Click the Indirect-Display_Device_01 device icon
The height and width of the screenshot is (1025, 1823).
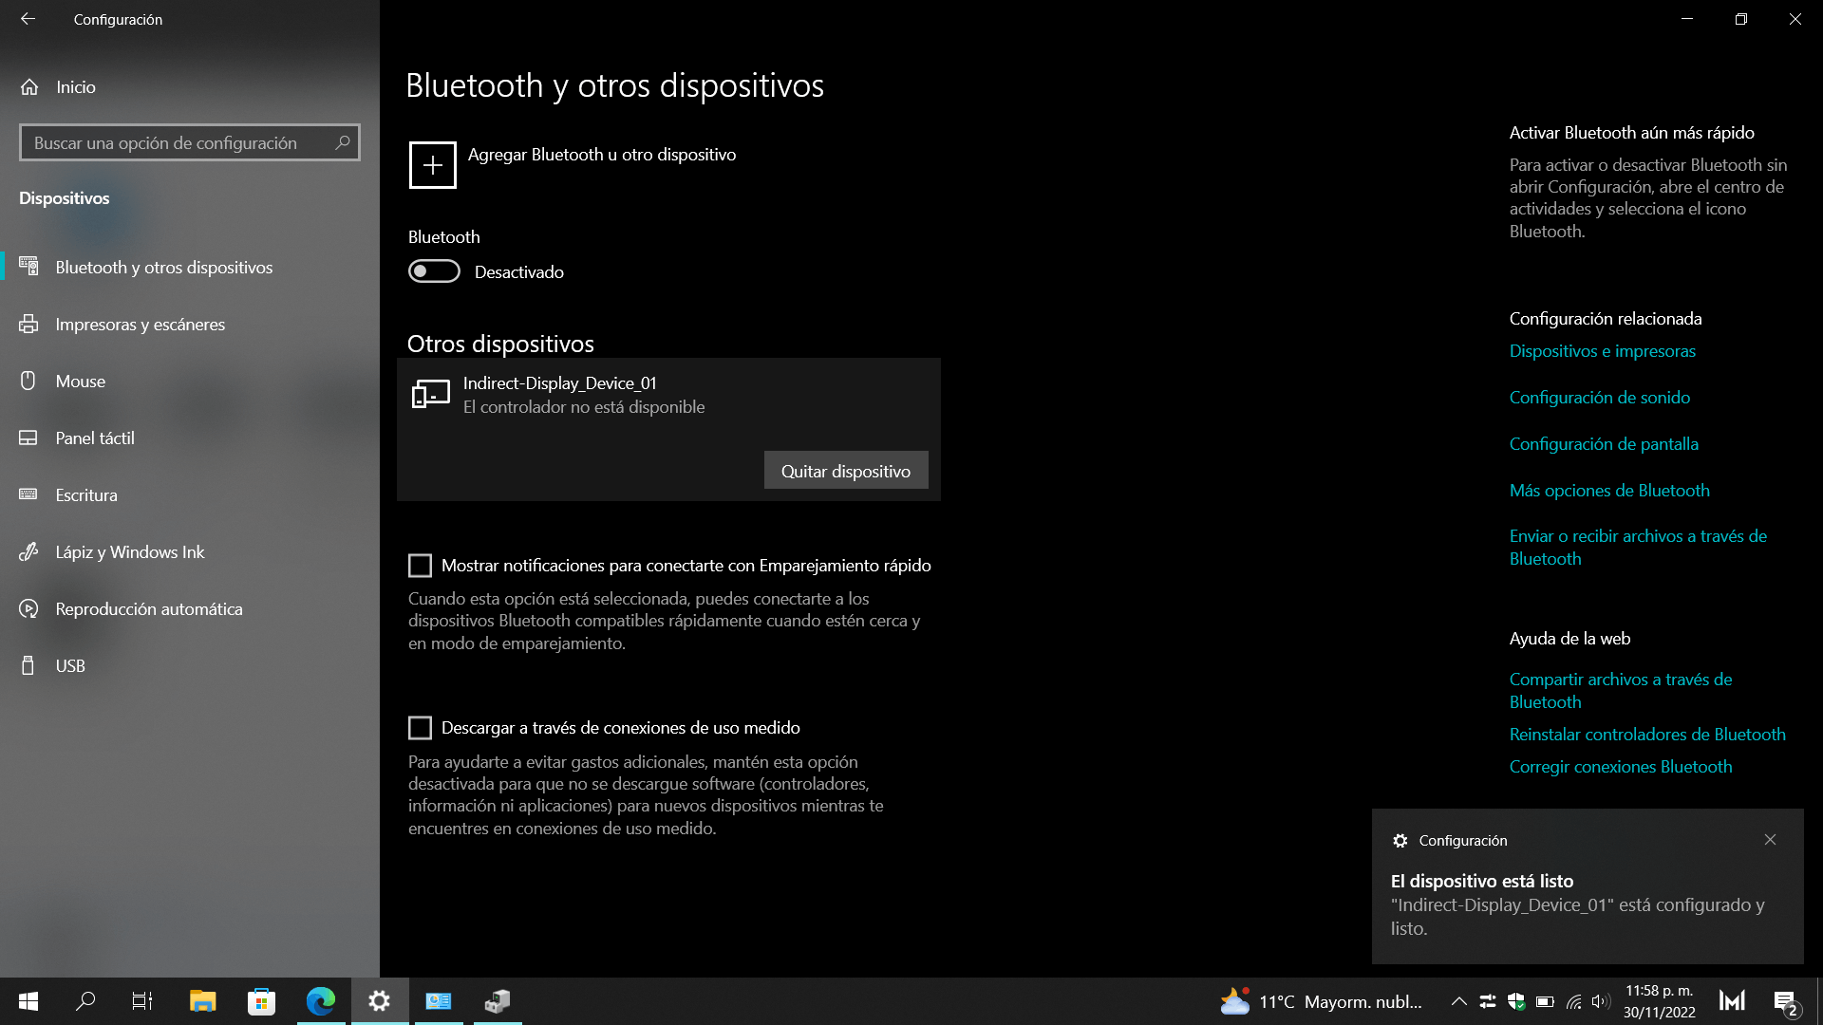tap(430, 394)
